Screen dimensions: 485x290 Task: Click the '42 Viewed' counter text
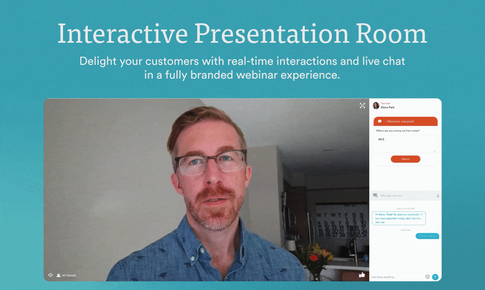(69, 275)
